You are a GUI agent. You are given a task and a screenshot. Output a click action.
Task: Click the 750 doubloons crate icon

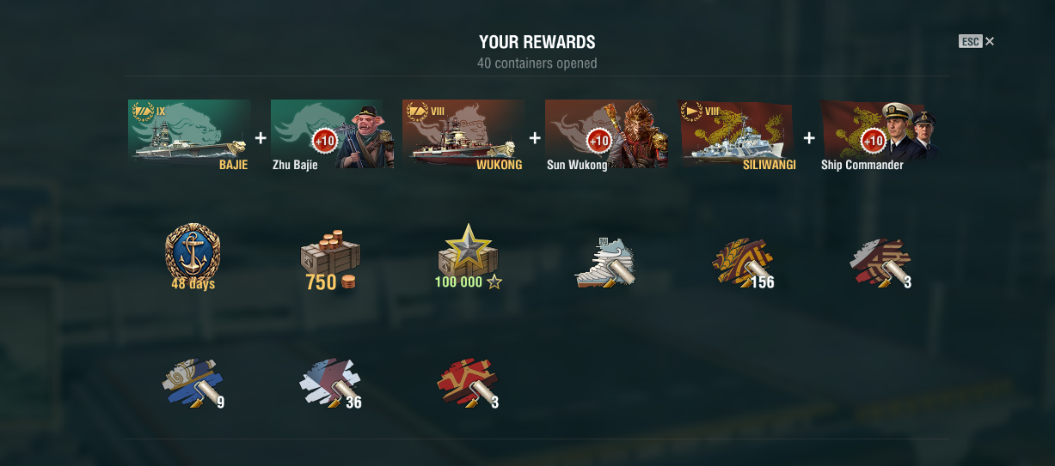(330, 258)
